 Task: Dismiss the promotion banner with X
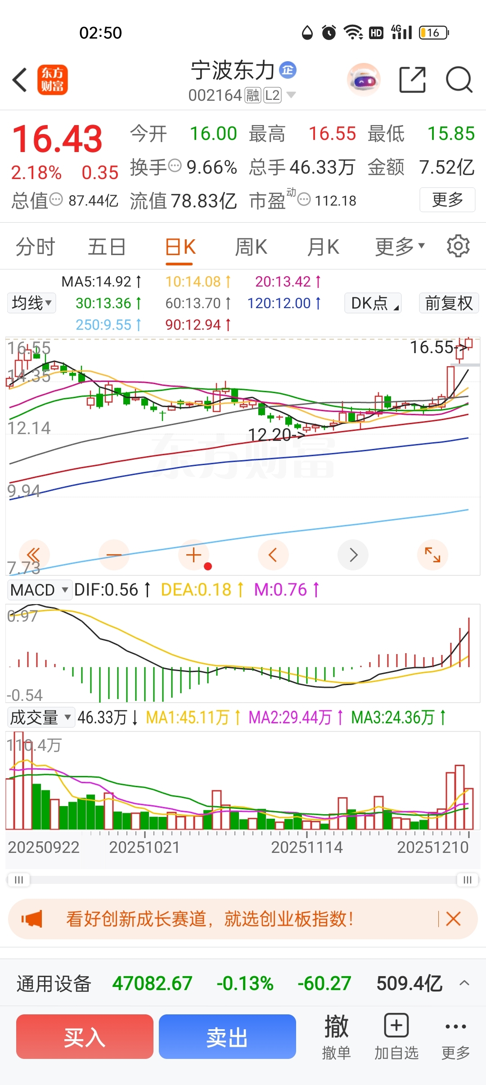pos(453,919)
